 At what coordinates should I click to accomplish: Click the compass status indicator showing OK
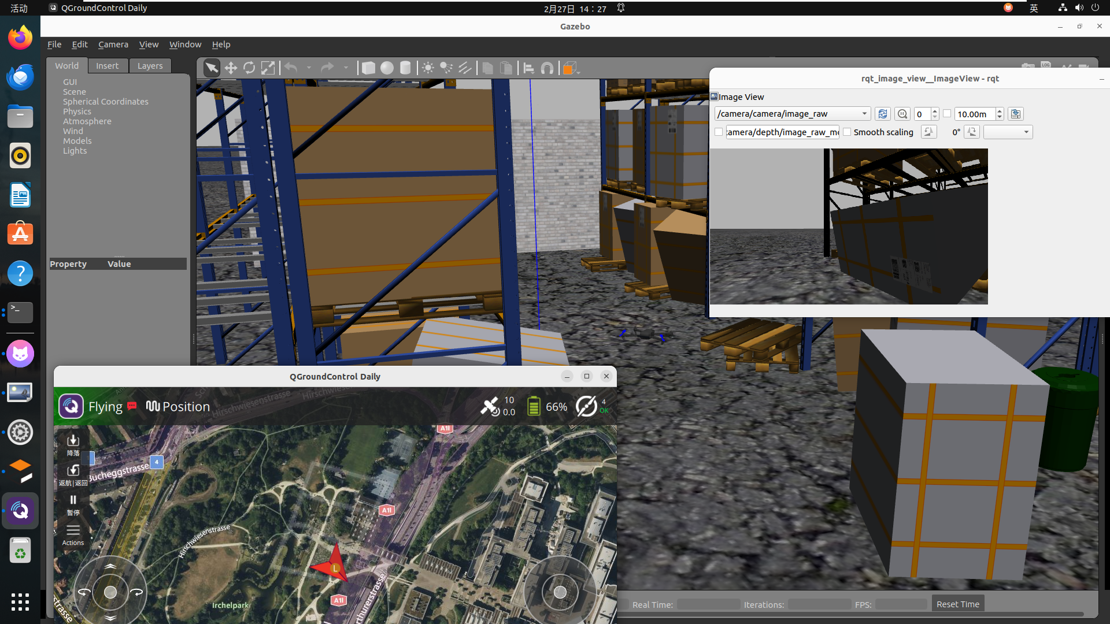coord(593,406)
